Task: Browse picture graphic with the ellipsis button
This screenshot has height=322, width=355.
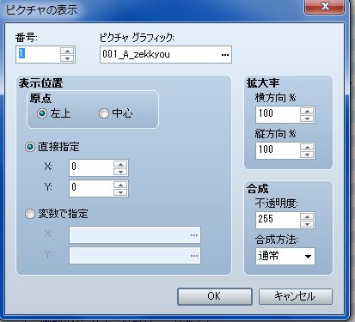Action: click(225, 54)
